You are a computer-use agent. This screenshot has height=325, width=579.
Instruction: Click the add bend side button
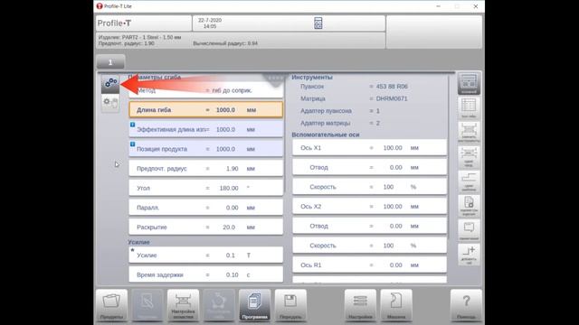[469, 255]
